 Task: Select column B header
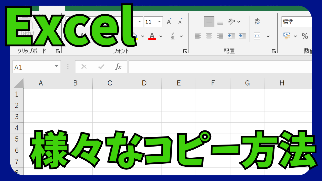(x=75, y=83)
